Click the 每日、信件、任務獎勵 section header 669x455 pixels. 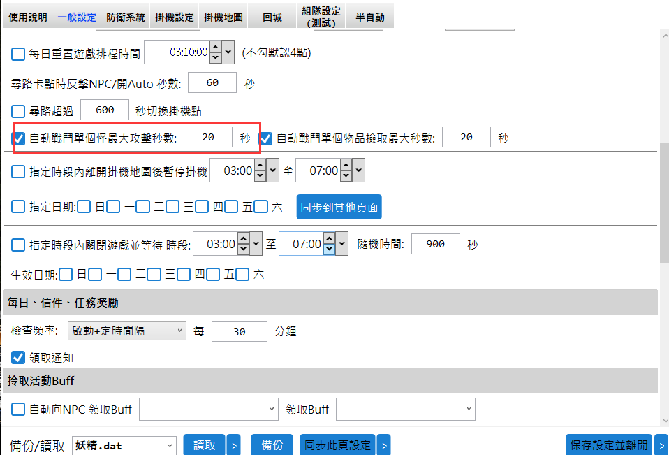coord(330,302)
